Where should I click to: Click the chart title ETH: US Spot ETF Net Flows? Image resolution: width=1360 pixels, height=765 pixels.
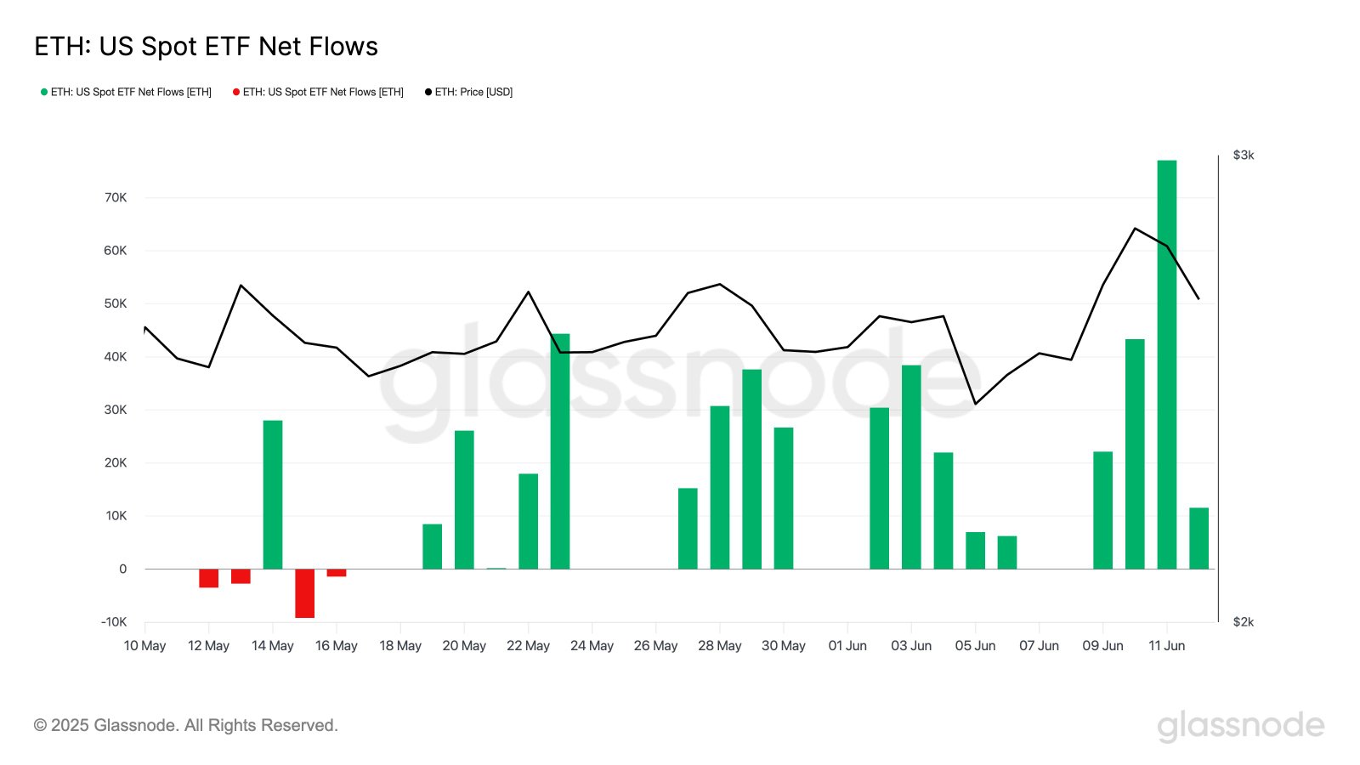tap(206, 47)
